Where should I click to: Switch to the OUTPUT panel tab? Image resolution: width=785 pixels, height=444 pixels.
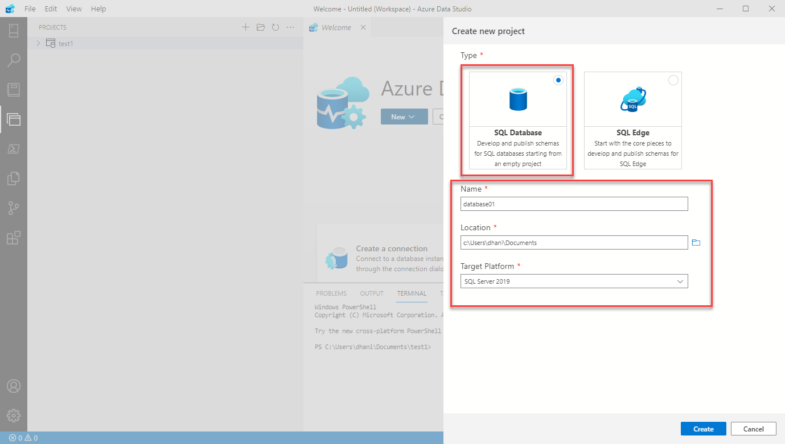[x=372, y=293]
